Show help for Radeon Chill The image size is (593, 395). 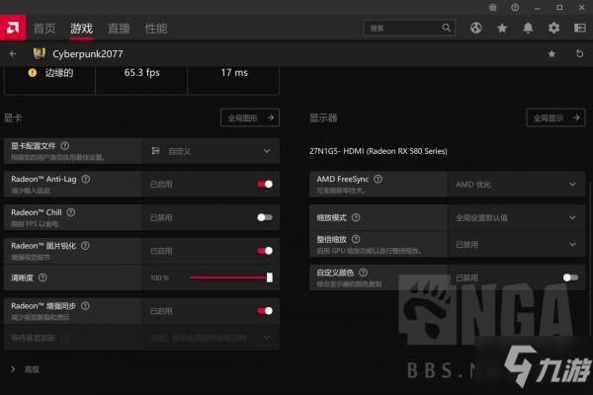tap(71, 212)
